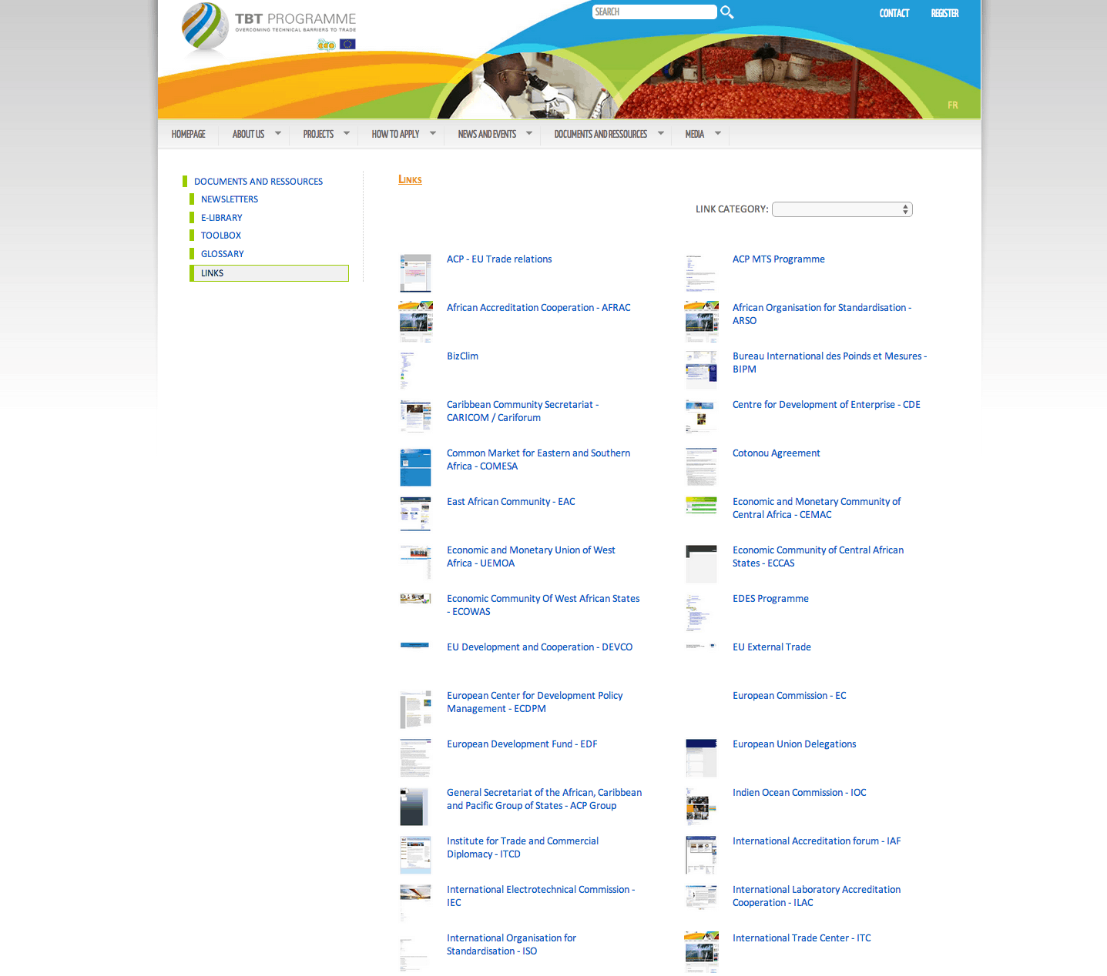Click the search magnifier icon

(x=726, y=12)
